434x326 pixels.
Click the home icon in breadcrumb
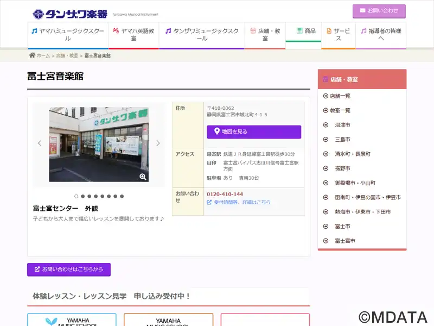click(32, 55)
